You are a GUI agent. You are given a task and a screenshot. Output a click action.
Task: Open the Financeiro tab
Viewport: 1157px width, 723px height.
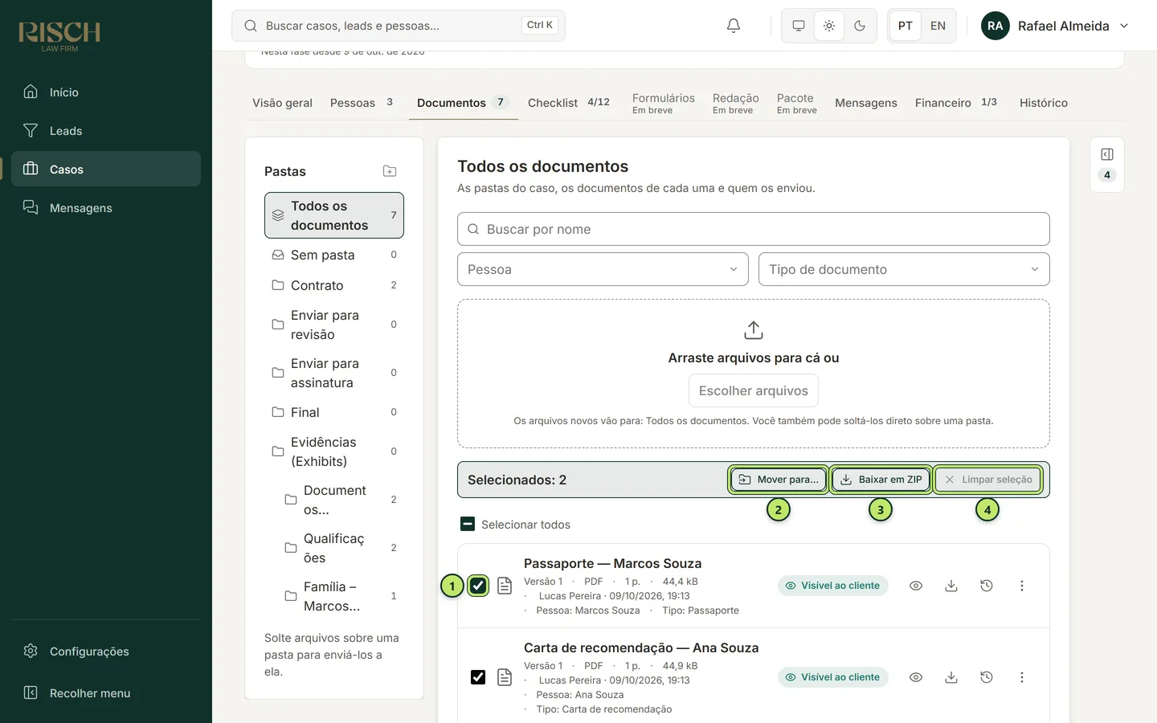click(956, 103)
